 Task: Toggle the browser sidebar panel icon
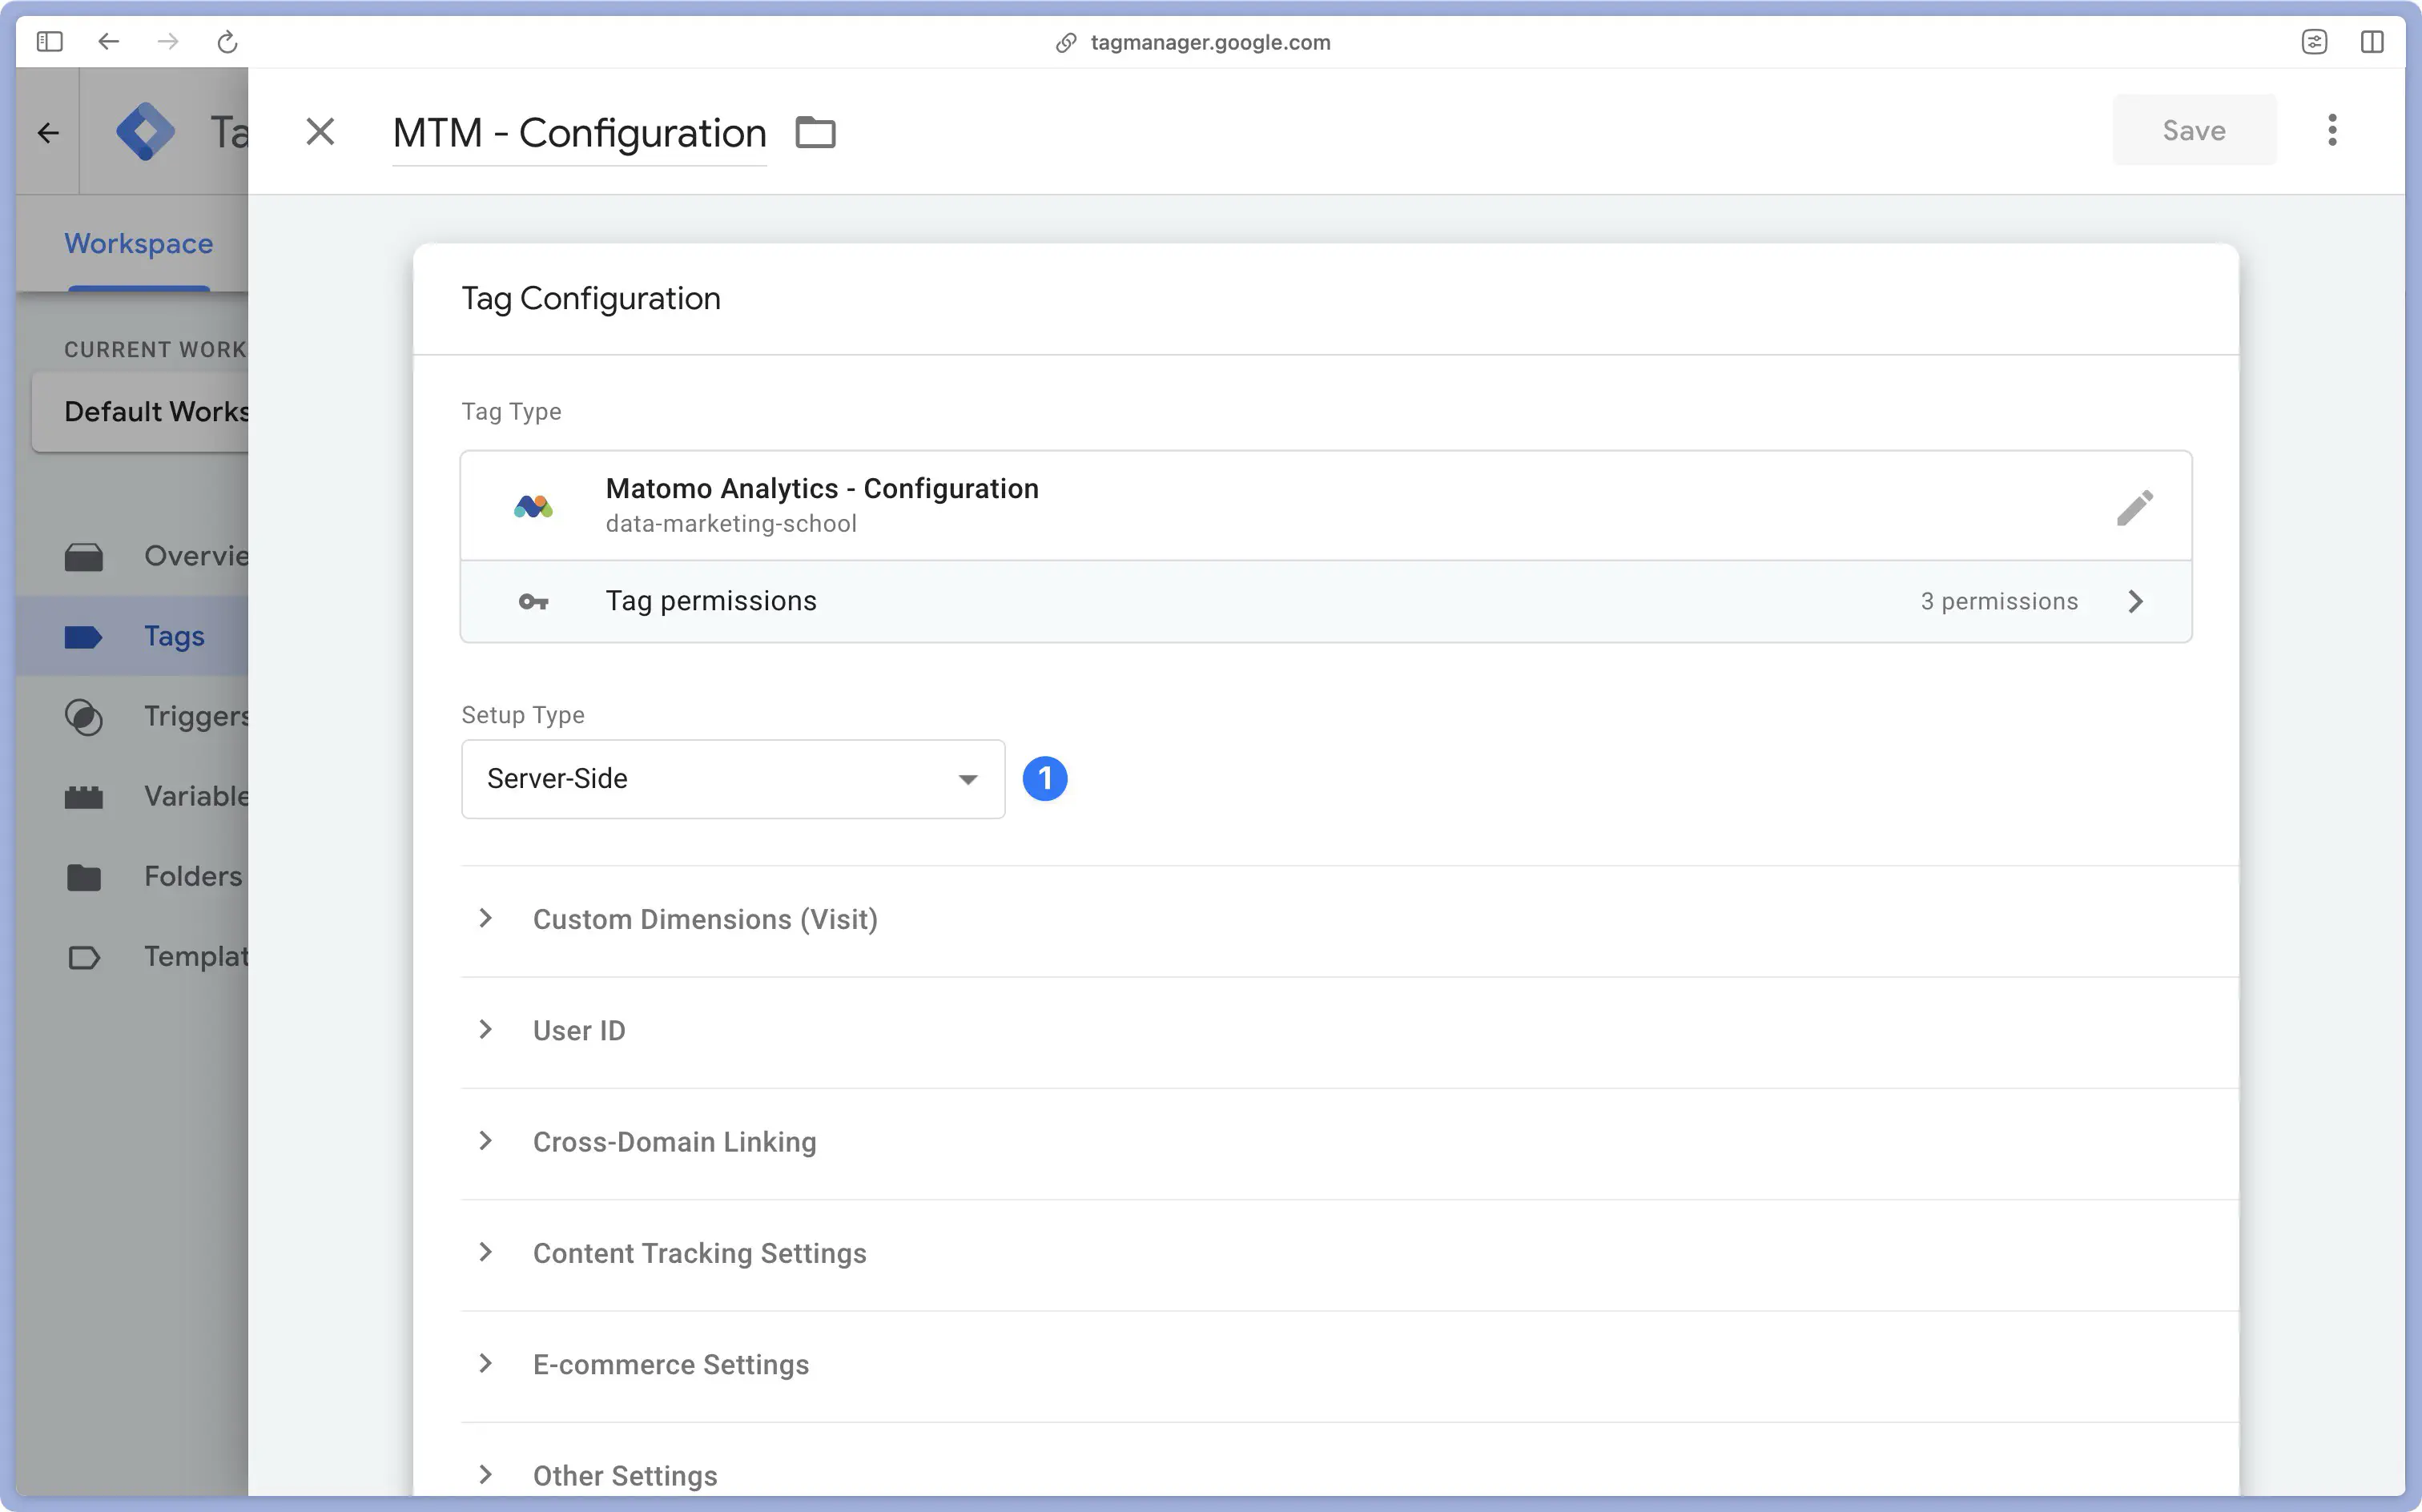(49, 42)
